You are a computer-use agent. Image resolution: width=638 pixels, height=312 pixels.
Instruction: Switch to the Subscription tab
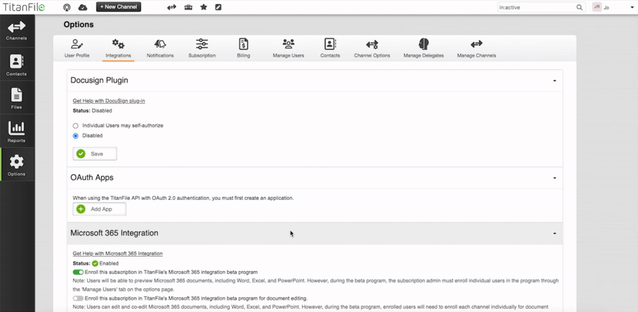coord(202,49)
